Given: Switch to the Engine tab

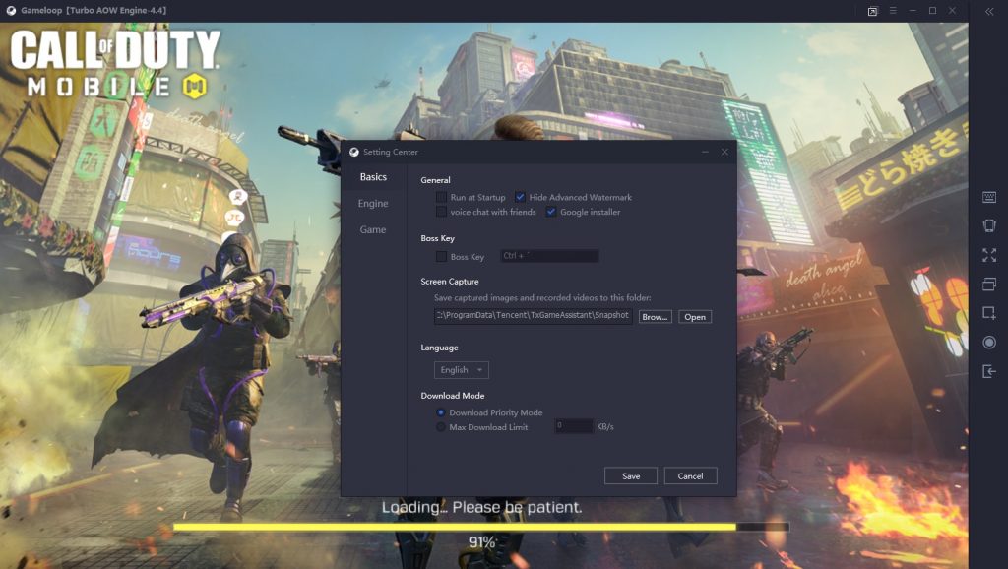Looking at the screenshot, I should point(373,203).
